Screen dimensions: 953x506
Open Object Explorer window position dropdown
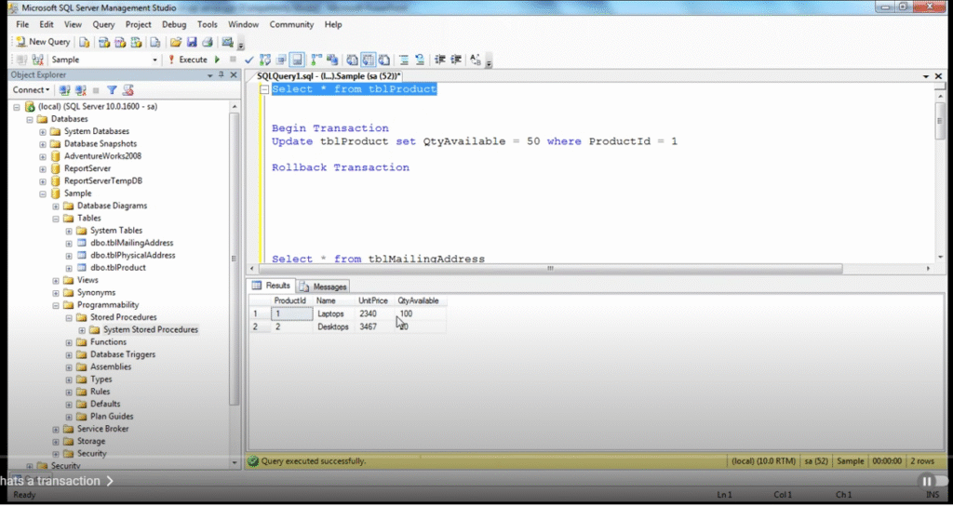[x=210, y=75]
